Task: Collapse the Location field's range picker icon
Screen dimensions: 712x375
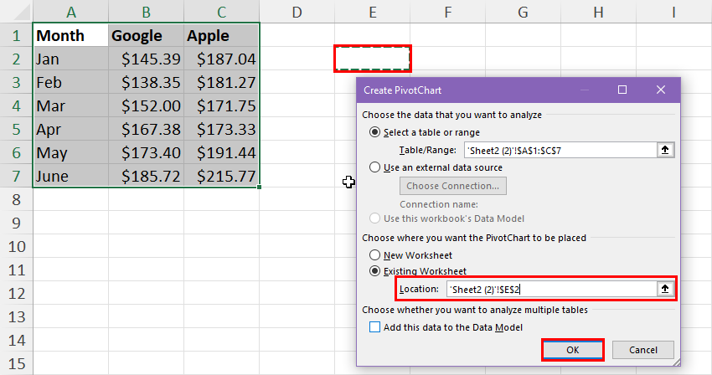Action: [665, 289]
